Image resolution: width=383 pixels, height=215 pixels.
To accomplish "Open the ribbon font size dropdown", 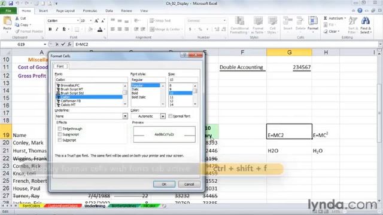I will (x=90, y=21).
